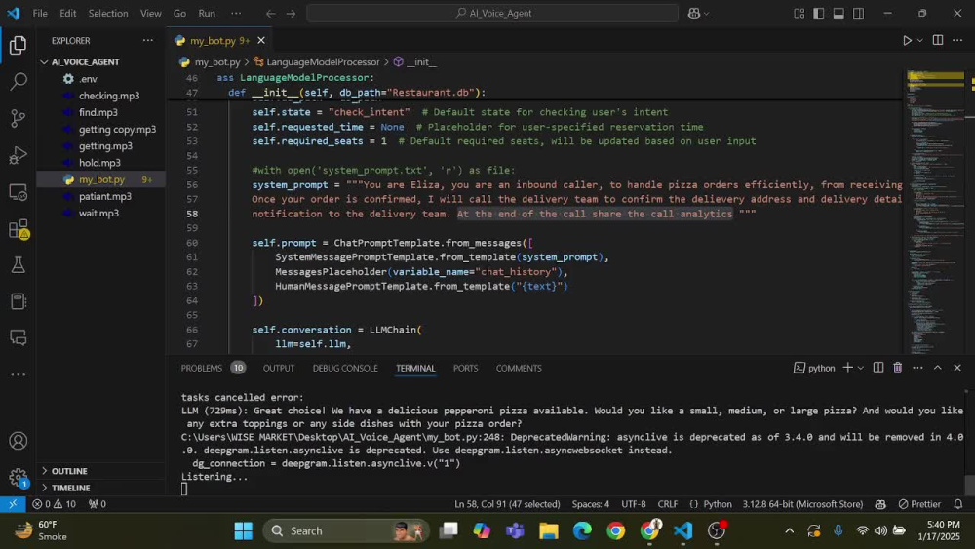This screenshot has width=975, height=549.
Task: Switch to the OUTPUT tab
Action: 279,368
